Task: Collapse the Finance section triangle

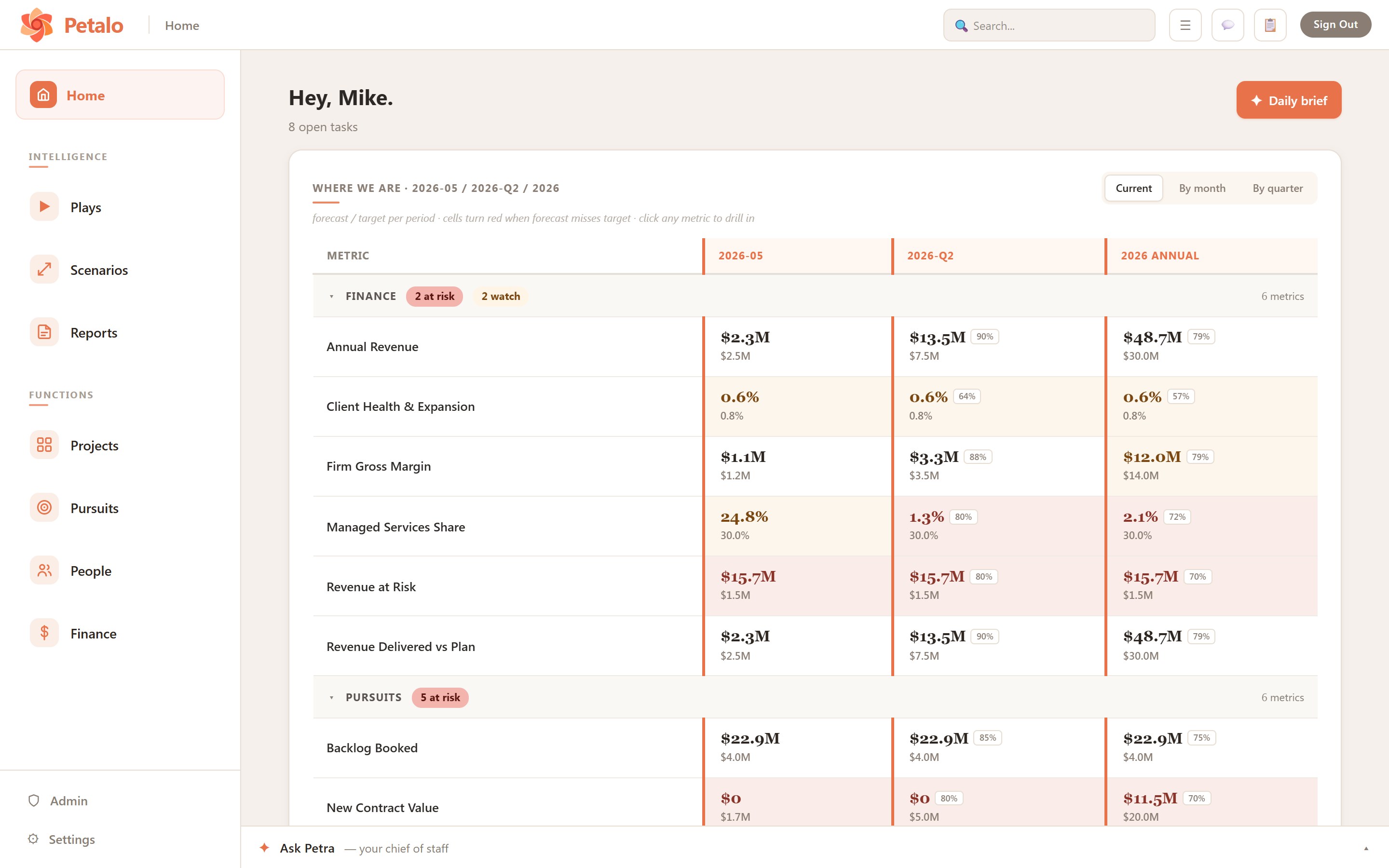Action: (331, 296)
